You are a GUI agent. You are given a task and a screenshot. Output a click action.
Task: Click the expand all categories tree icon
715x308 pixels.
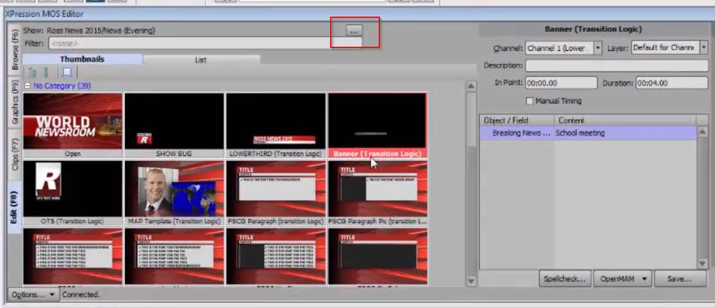[33, 72]
